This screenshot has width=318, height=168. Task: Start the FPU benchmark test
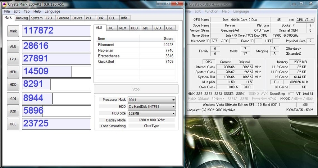click(x=13, y=59)
